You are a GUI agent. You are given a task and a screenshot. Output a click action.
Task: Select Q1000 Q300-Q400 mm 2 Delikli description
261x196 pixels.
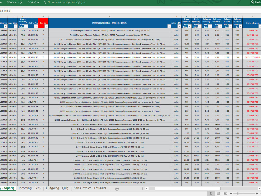[110, 120]
